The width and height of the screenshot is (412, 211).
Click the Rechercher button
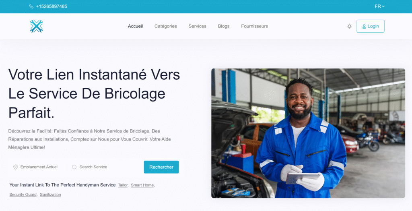[x=161, y=167]
